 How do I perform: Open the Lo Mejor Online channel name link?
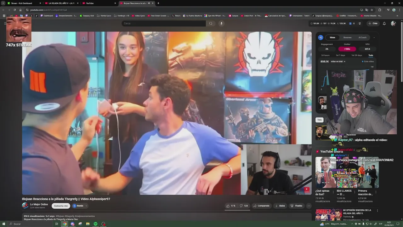point(39,204)
